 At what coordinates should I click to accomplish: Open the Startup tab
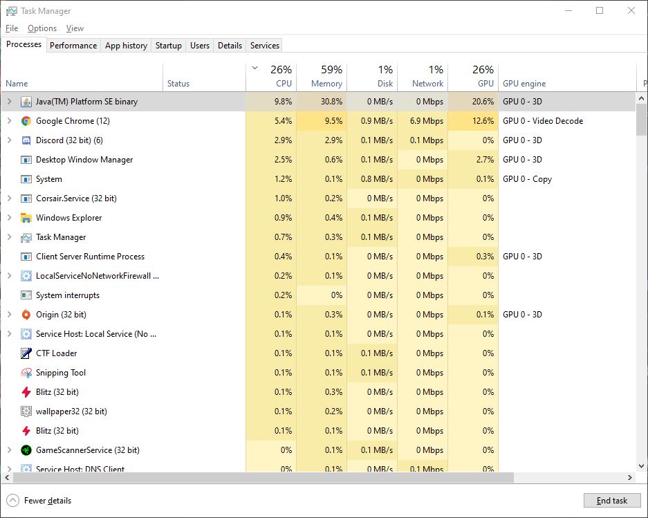click(x=168, y=46)
